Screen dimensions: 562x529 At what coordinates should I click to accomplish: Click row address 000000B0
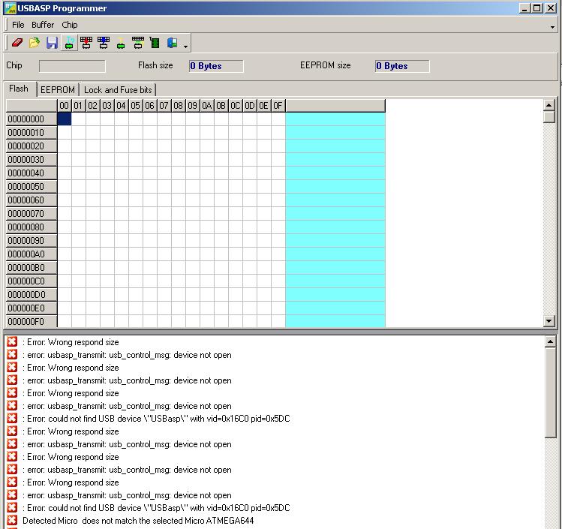(32, 268)
